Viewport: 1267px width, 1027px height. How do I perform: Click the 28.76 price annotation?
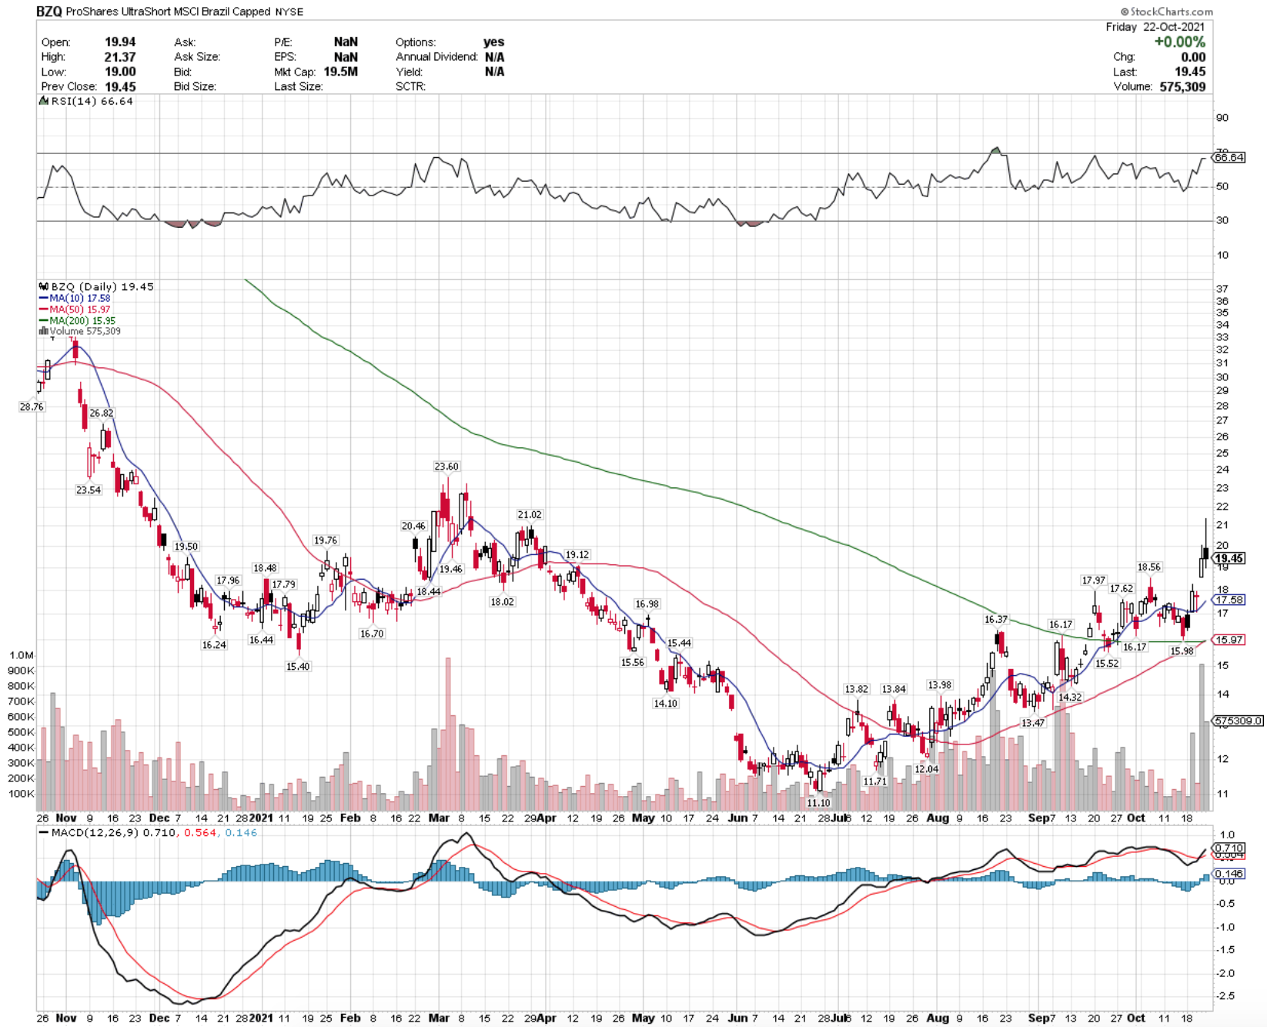pos(32,407)
